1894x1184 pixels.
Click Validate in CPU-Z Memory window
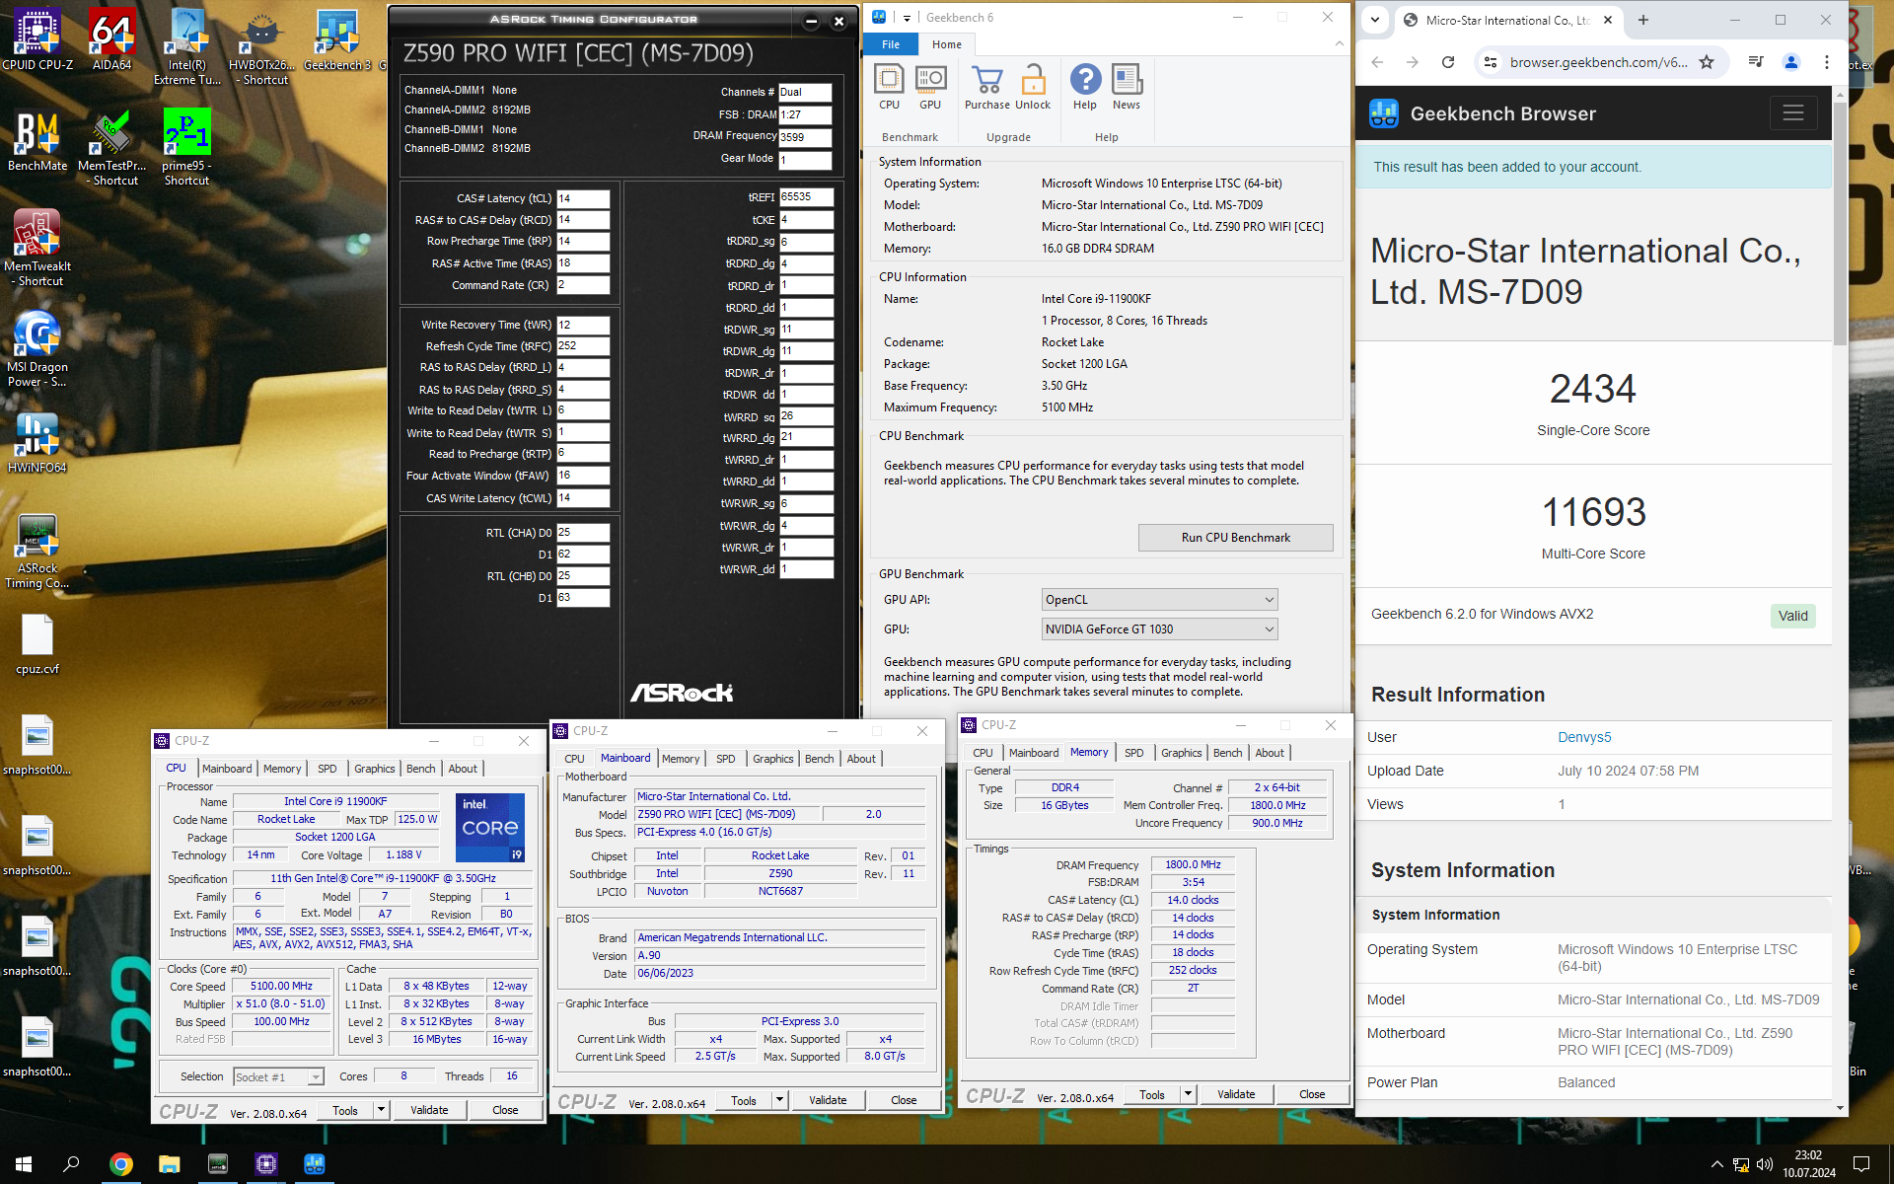click(x=1236, y=1094)
